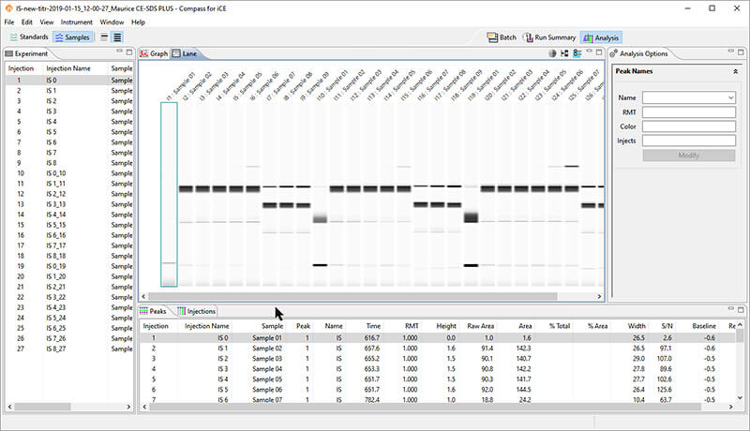
Task: Switch to the Standards view
Action: (x=29, y=37)
